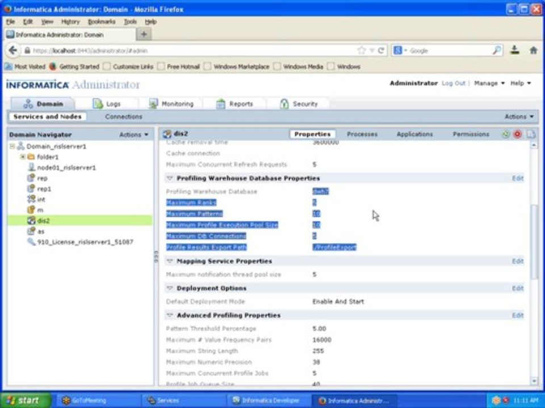Select the 910_License key icon

coord(31,242)
